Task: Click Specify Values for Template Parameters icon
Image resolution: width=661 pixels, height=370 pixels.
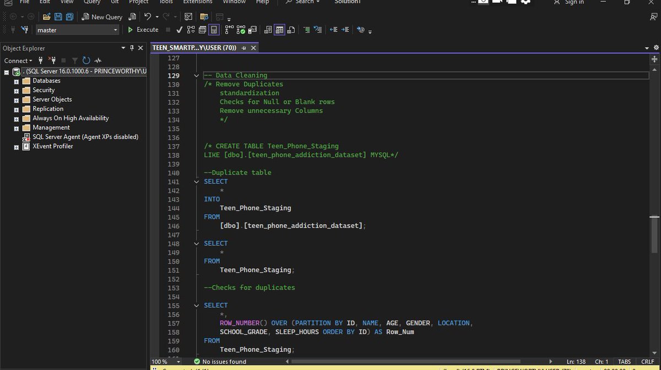Action: click(361, 30)
